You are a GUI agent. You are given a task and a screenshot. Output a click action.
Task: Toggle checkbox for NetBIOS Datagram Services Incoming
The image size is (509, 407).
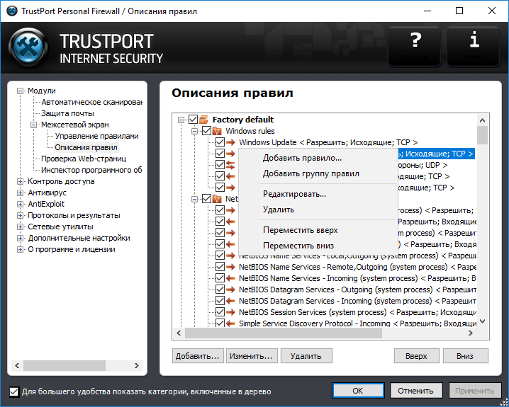220,301
